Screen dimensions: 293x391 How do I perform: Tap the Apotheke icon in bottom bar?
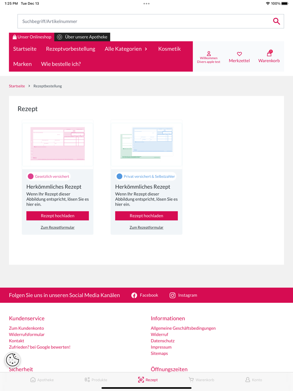pyautogui.click(x=33, y=380)
